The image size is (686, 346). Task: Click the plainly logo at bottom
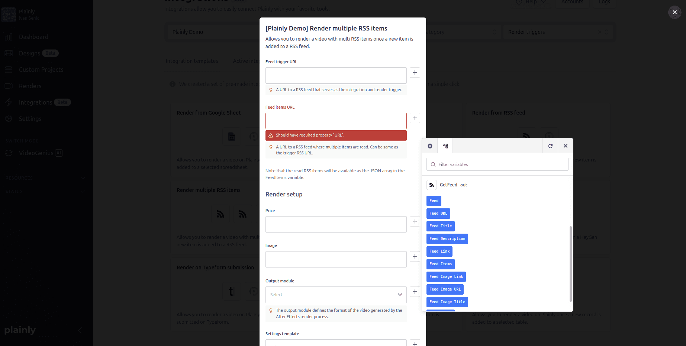20,330
